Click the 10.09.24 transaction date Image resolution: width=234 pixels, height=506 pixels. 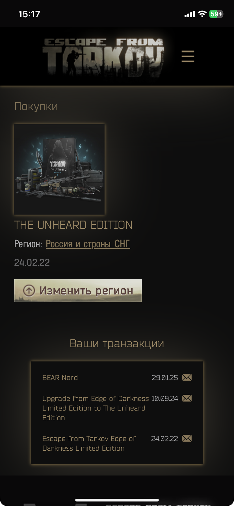tap(165, 398)
